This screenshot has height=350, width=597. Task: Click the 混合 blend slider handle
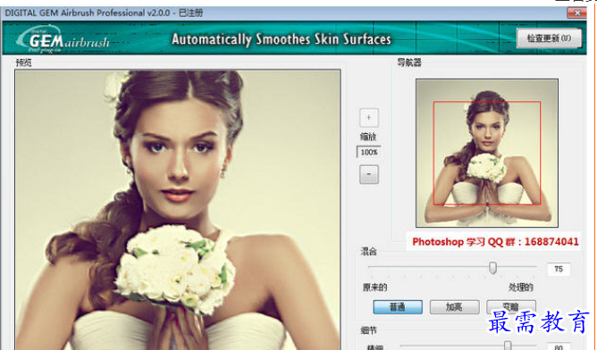point(492,268)
